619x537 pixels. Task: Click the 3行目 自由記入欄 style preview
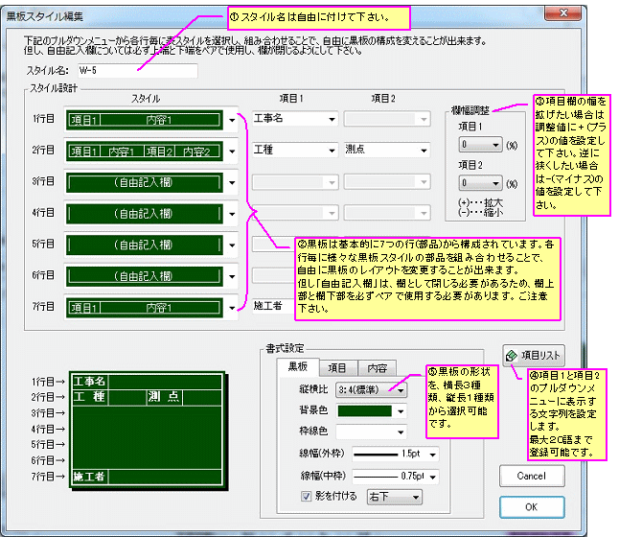(x=144, y=182)
